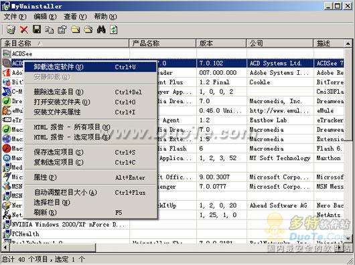Choose 删除选定条目(D) in context menu
355x265 pixels.
(90, 92)
